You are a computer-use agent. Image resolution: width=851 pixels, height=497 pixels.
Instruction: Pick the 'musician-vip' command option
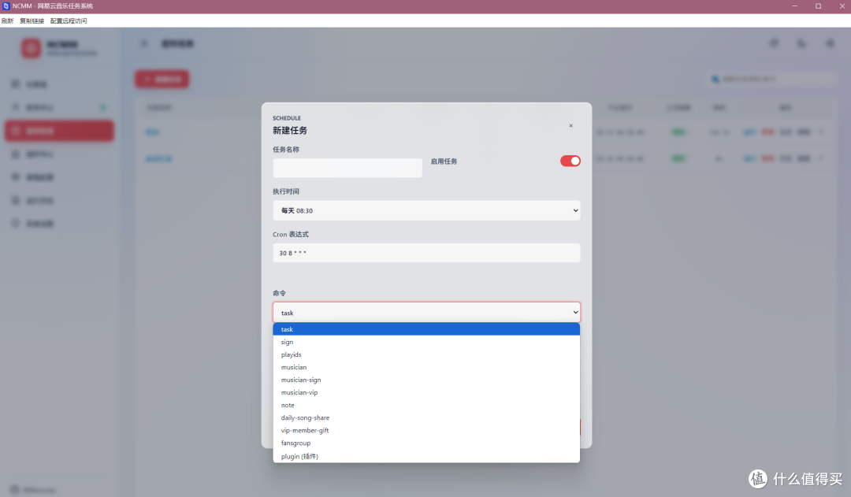point(426,392)
